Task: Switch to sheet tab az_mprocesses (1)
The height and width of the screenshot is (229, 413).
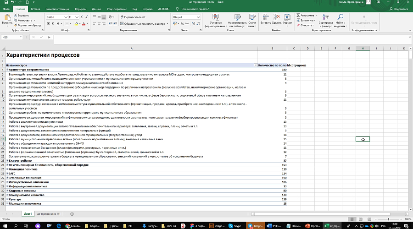Action: [x=49, y=214]
